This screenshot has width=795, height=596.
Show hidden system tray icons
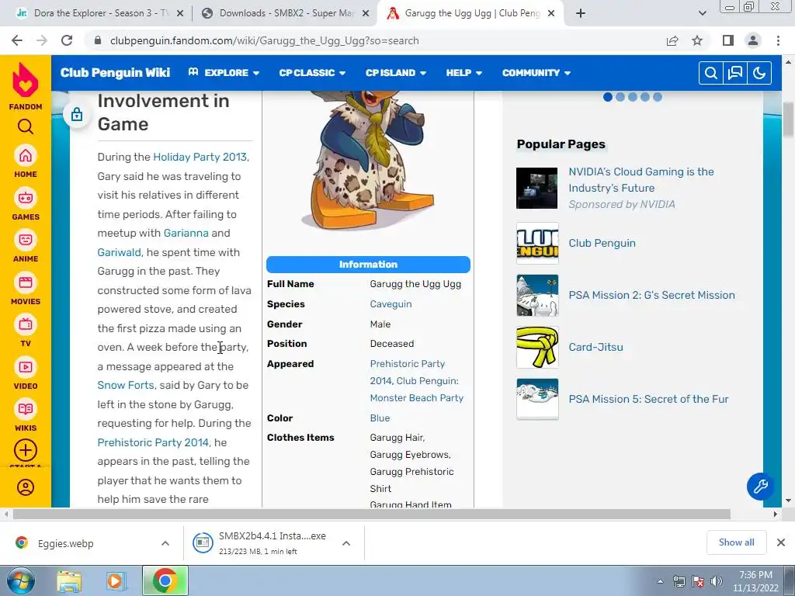pos(660,581)
